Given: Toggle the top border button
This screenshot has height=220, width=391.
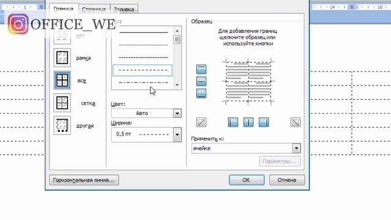Looking at the screenshot, I should pos(201,69).
